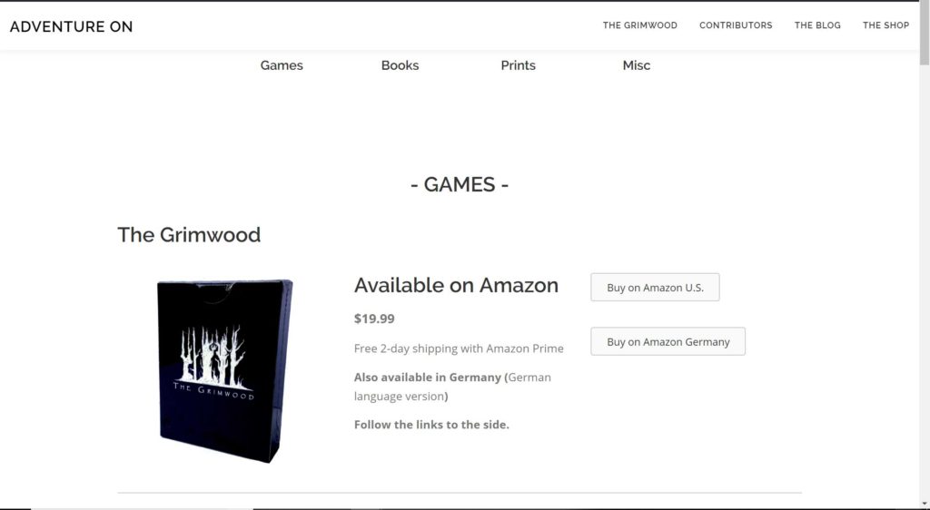The width and height of the screenshot is (930, 510).
Task: Jump to the Games section
Action: [282, 65]
